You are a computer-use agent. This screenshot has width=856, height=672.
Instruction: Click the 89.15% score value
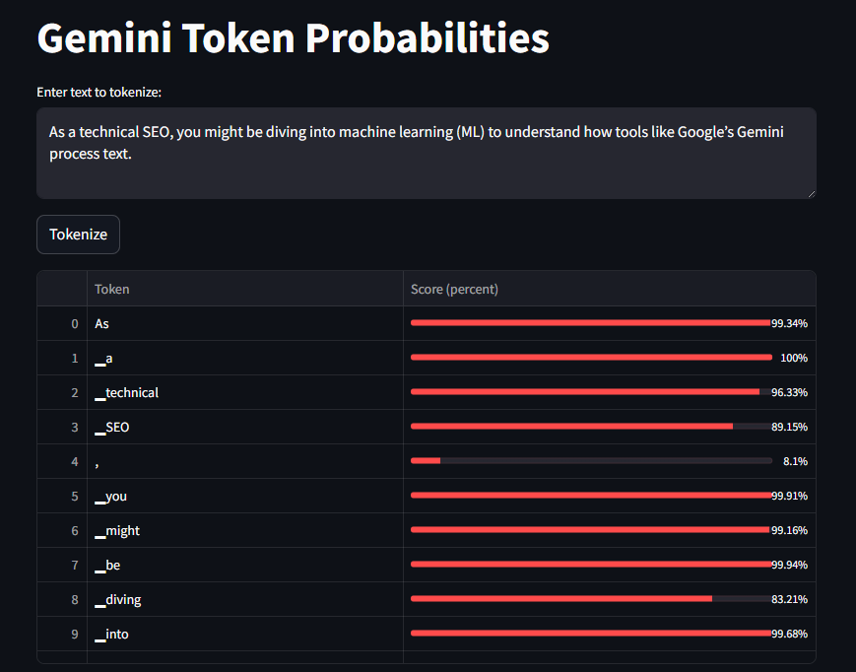[789, 427]
